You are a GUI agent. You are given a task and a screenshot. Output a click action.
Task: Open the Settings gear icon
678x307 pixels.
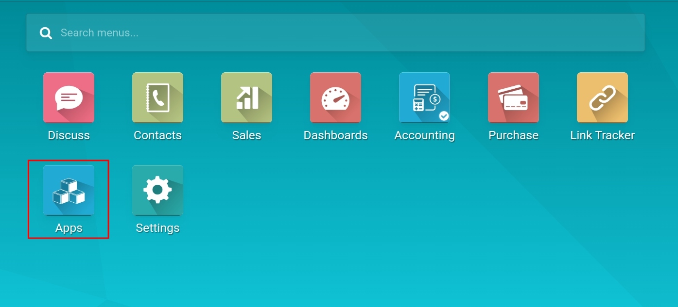157,190
